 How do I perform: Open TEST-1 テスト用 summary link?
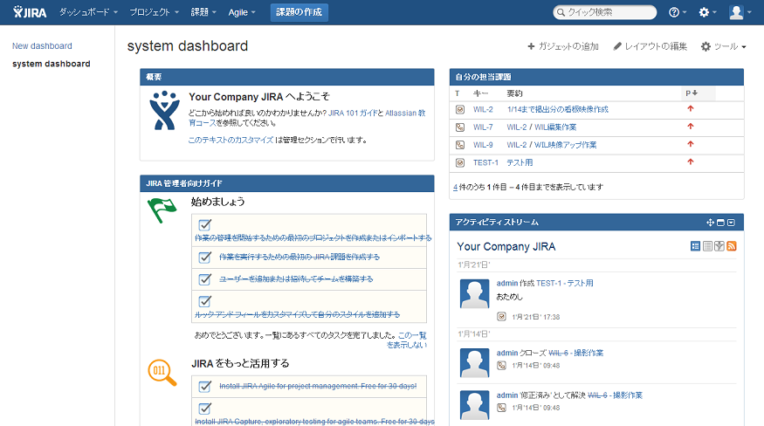click(x=520, y=162)
